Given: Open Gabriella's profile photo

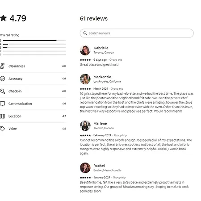Looking at the screenshot, I should pos(85,50).
